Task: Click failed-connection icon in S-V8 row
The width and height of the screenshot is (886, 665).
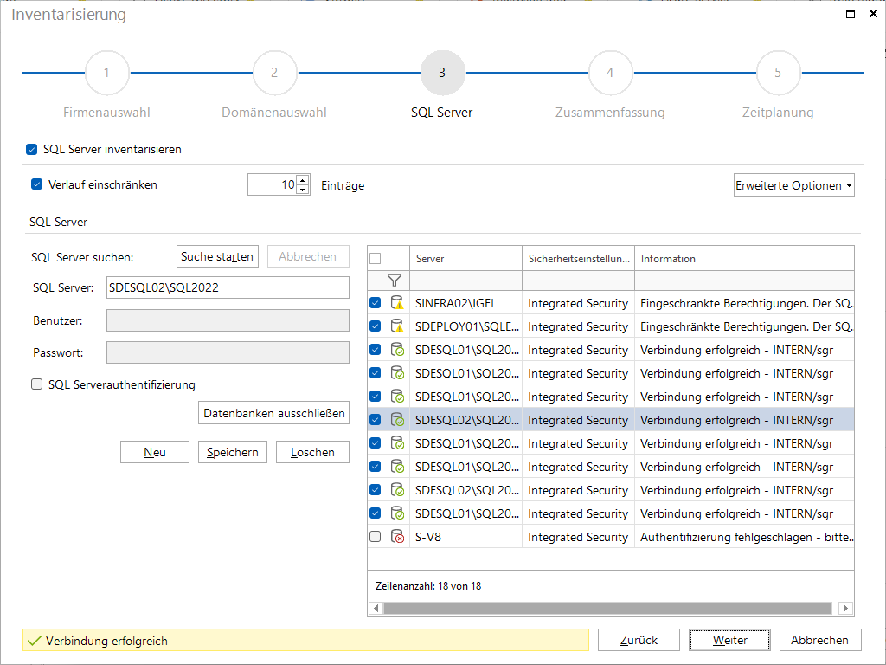Action: pyautogui.click(x=397, y=536)
